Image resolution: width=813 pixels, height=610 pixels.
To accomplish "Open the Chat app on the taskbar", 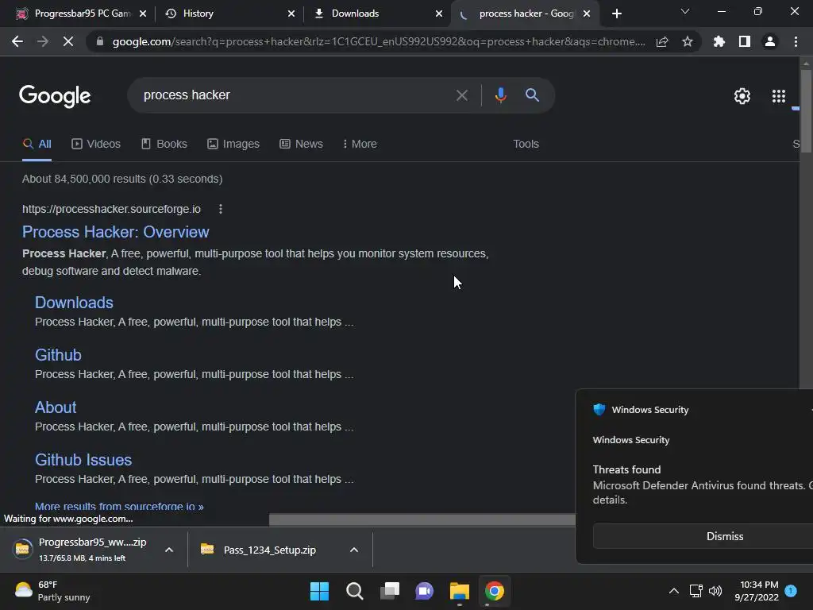I will click(x=424, y=591).
